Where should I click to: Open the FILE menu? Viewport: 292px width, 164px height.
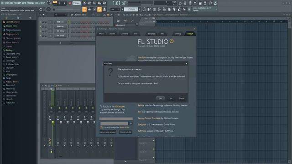3,3
